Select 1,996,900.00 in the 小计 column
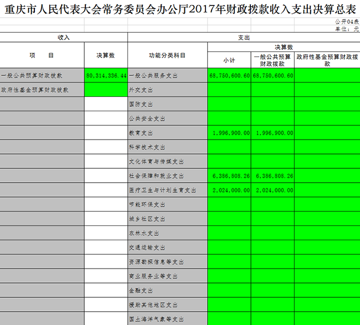The image size is (360, 325). (x=229, y=133)
